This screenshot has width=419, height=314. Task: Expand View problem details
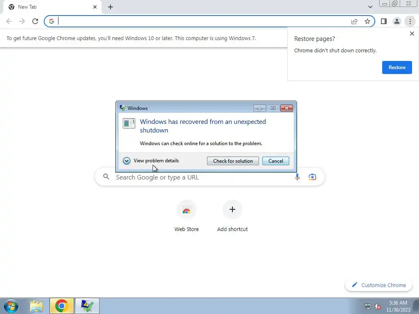[x=151, y=161]
